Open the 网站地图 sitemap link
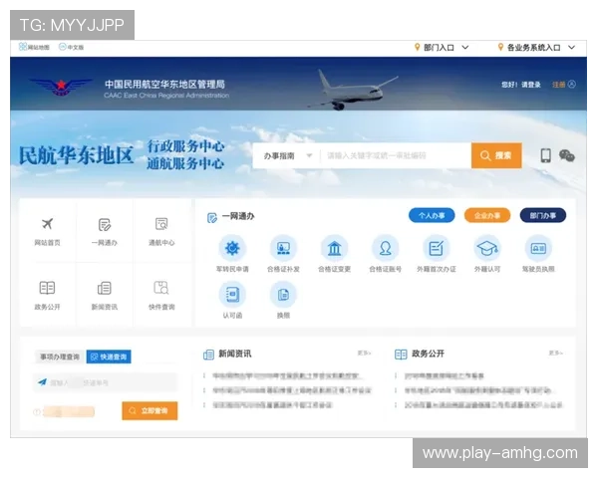The height and width of the screenshot is (478, 598). click(34, 47)
